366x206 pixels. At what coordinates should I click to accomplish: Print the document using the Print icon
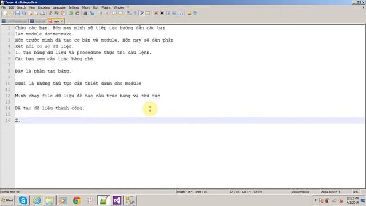tap(42, 13)
